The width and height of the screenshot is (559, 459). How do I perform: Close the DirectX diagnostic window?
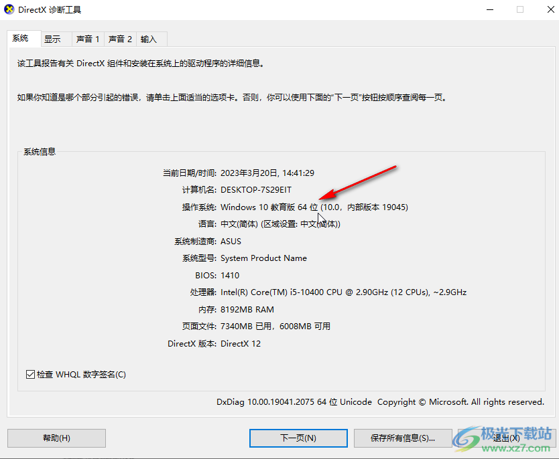pos(550,9)
